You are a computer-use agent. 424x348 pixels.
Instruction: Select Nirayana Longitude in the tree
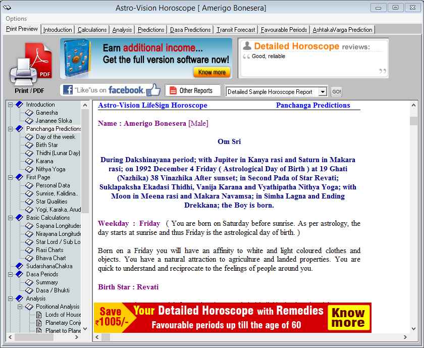pos(59,234)
